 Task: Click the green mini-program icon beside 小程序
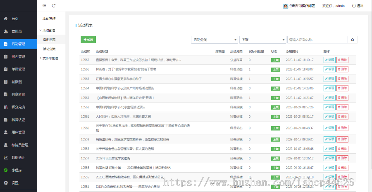pyautogui.click(x=6, y=170)
